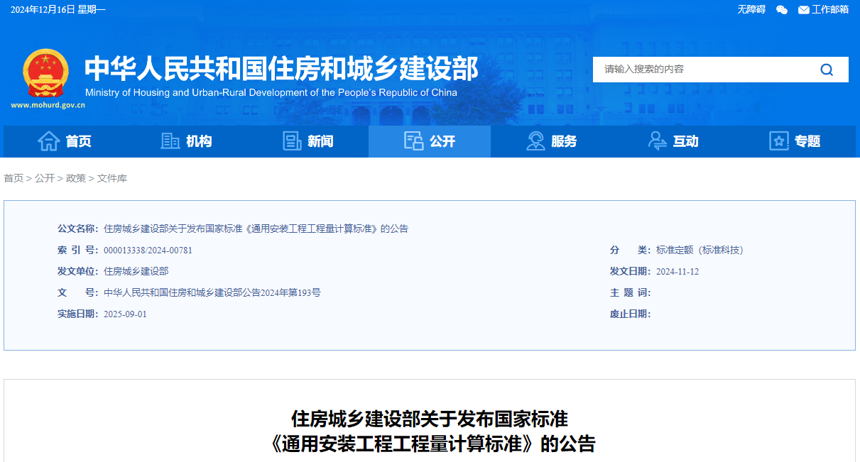The height and width of the screenshot is (462, 860).
Task: Click the 无障碍 link
Action: 750,10
